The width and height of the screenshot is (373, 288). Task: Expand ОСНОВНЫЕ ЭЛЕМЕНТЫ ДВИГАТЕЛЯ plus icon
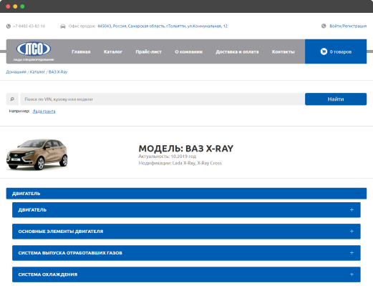(x=352, y=232)
